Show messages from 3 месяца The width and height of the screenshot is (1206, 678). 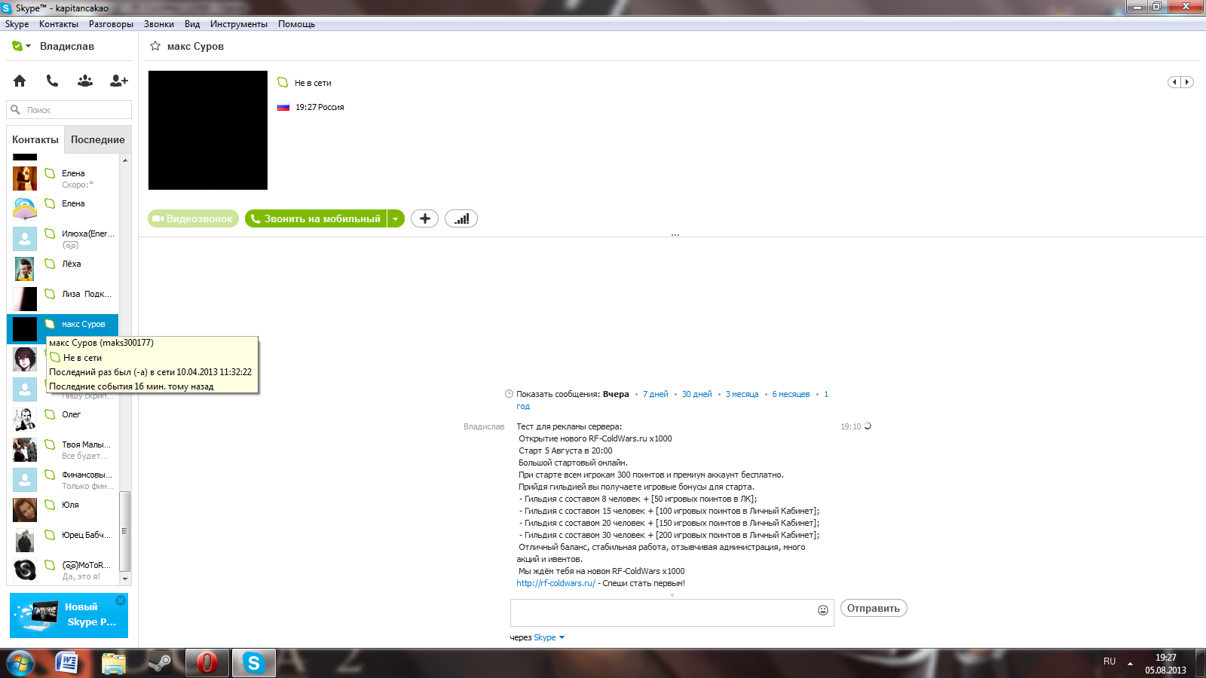[742, 394]
